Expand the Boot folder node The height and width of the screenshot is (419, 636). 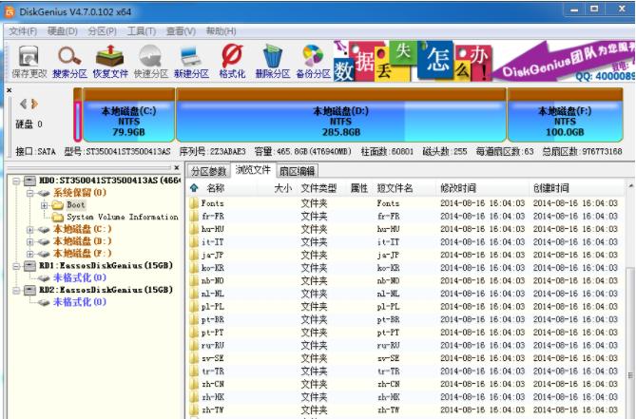tap(45, 205)
